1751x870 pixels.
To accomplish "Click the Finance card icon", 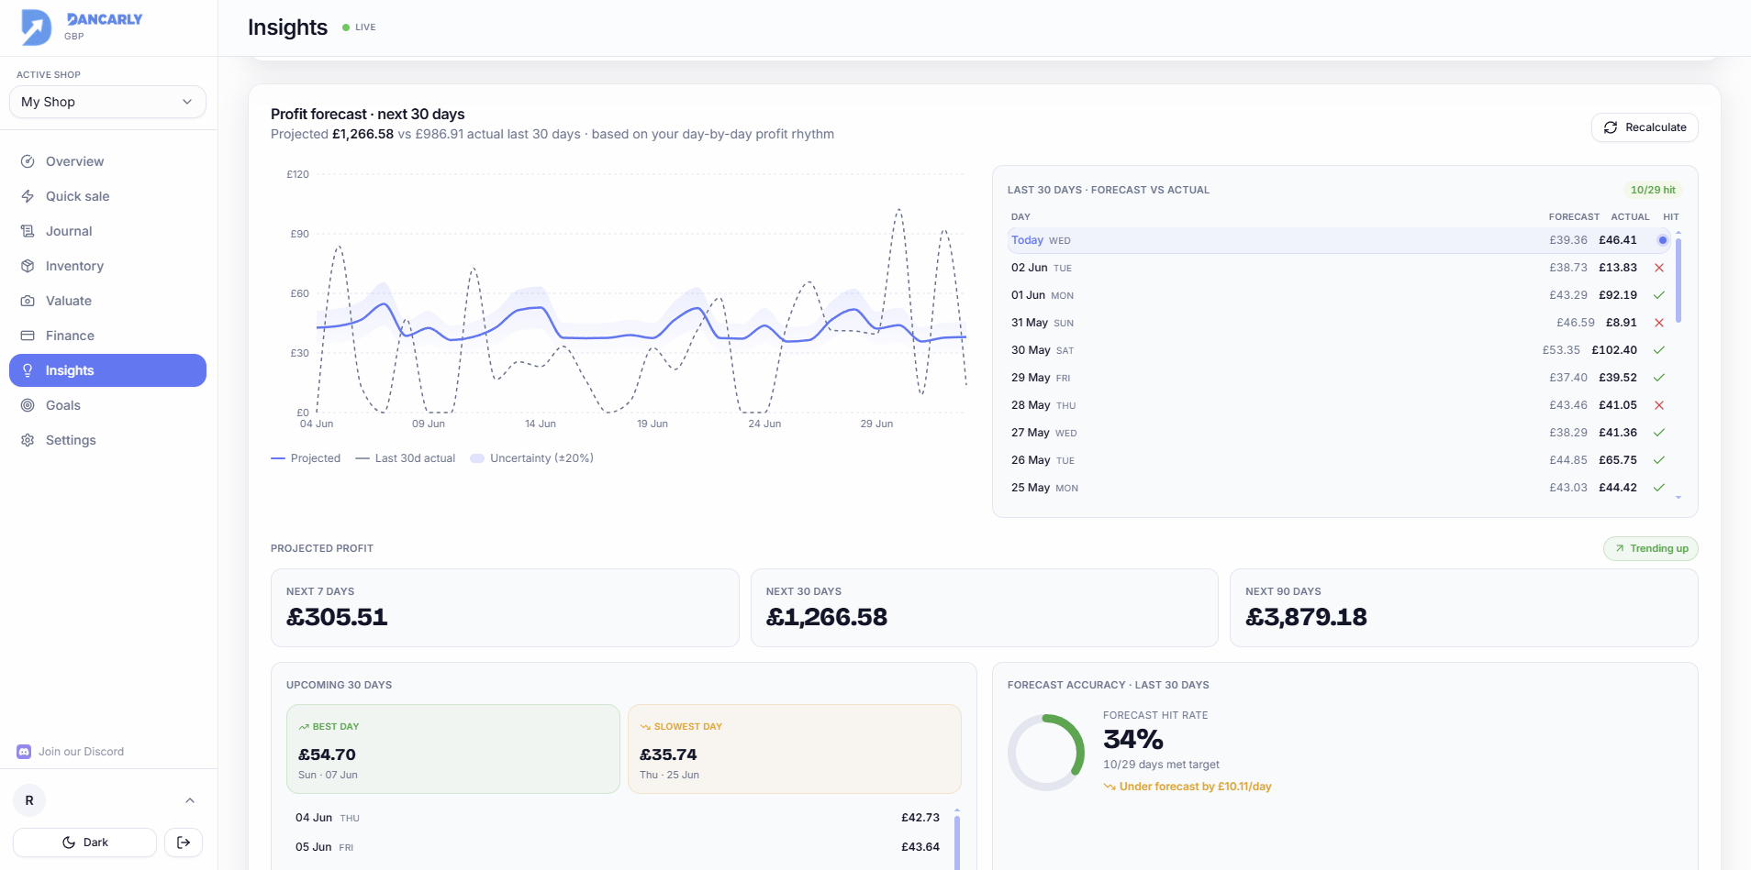I will (28, 336).
